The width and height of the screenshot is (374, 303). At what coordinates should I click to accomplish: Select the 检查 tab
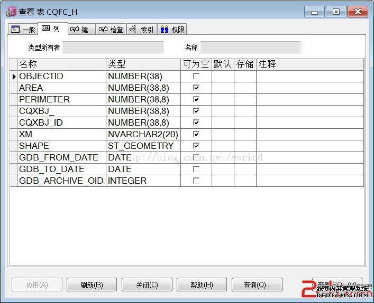click(x=111, y=30)
